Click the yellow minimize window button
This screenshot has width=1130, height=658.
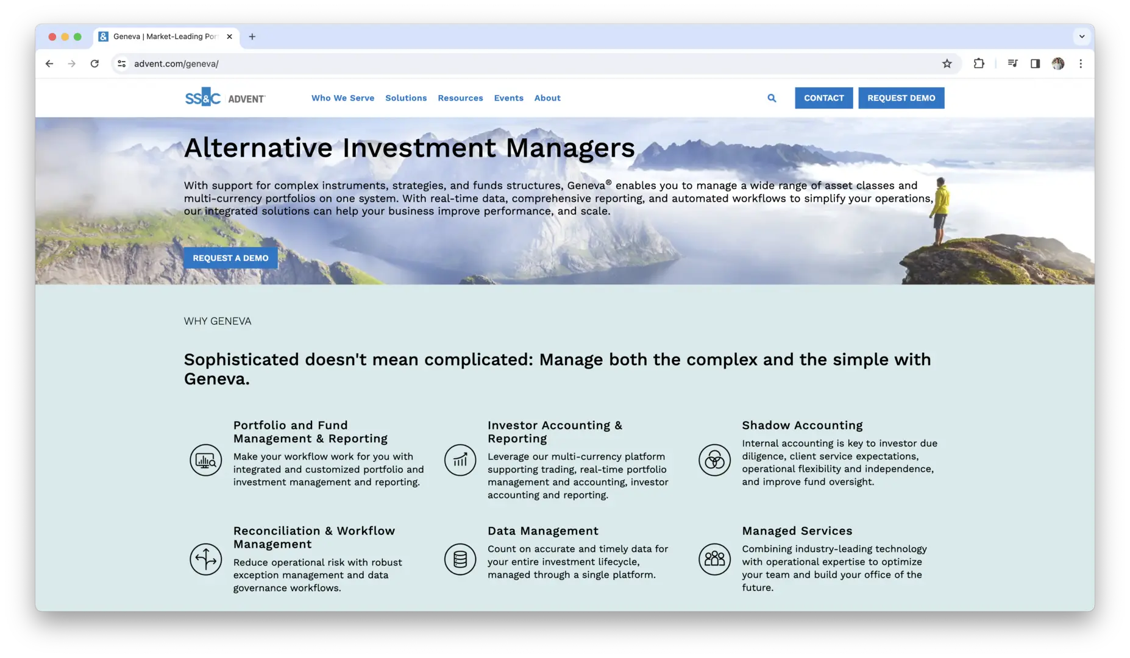[65, 37]
